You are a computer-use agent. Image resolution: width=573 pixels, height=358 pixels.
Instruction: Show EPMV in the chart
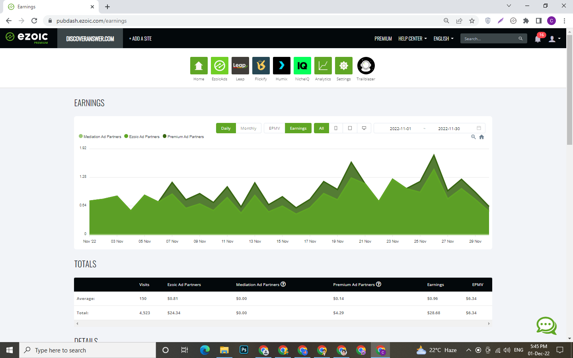click(x=275, y=128)
